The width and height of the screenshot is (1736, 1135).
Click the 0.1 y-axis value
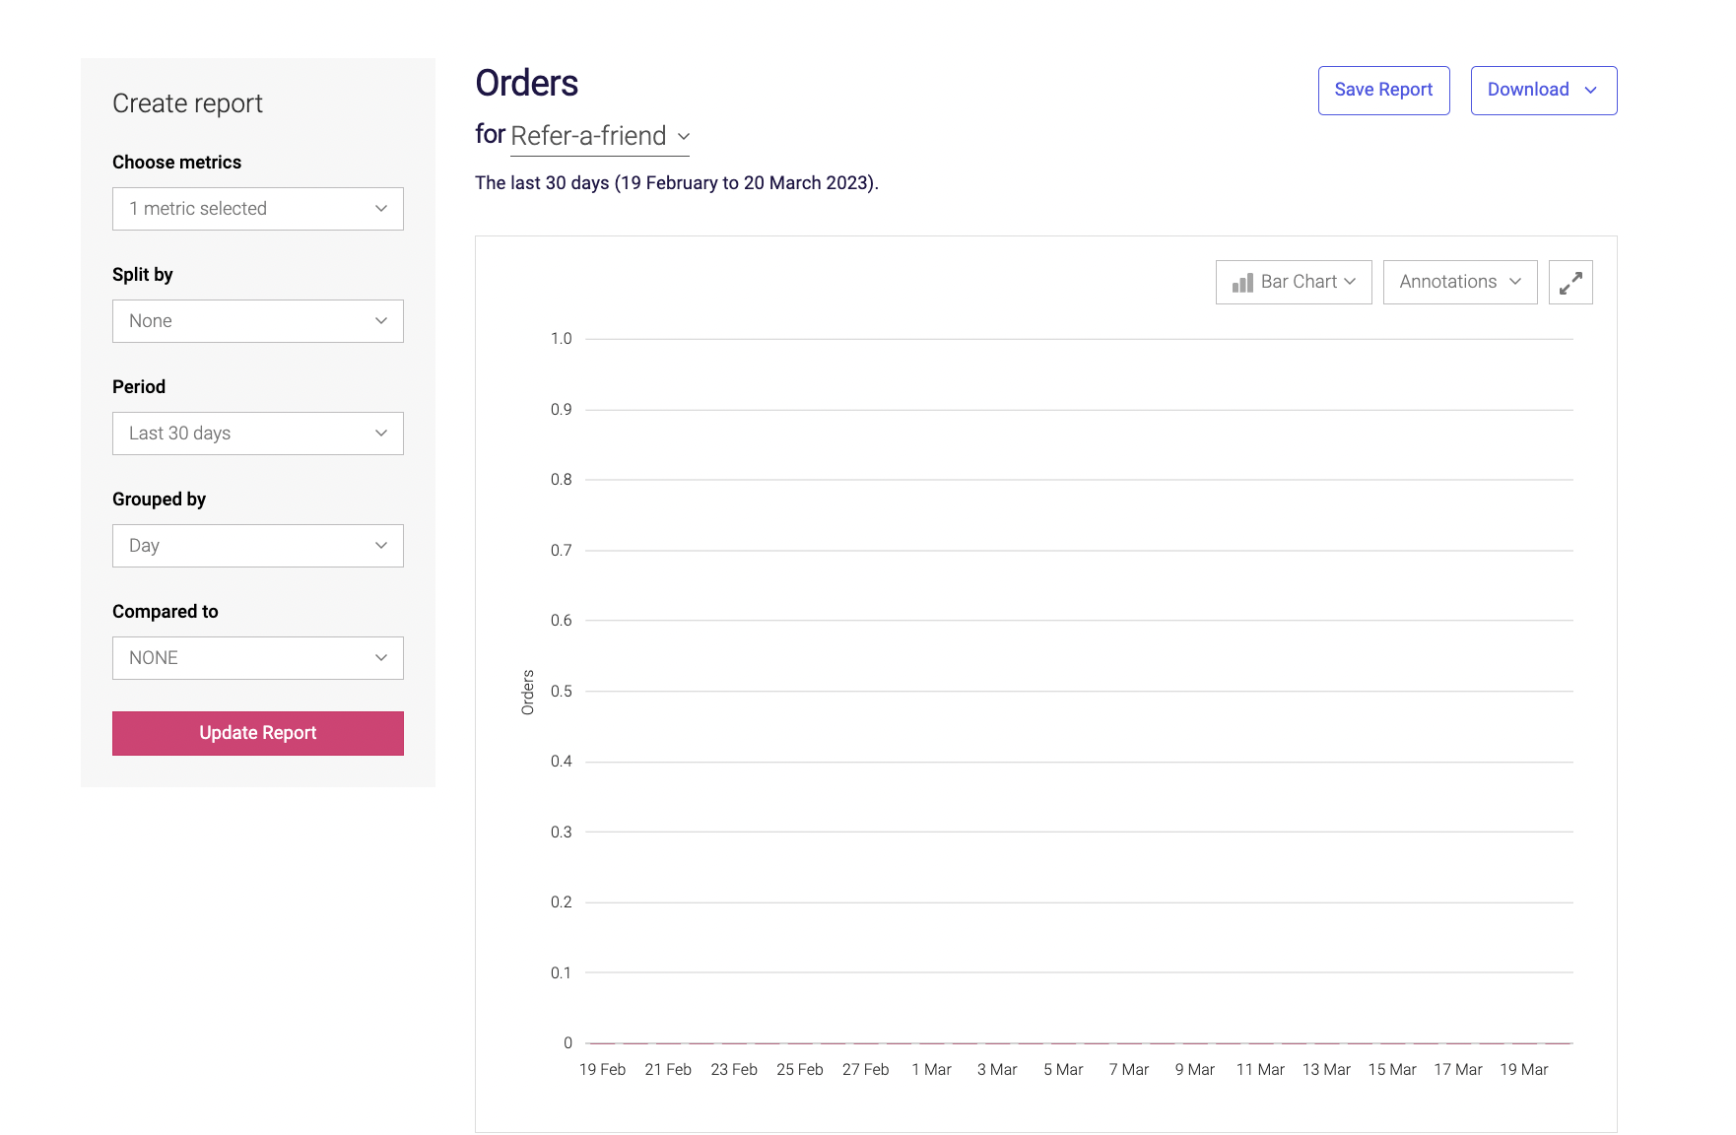click(562, 973)
